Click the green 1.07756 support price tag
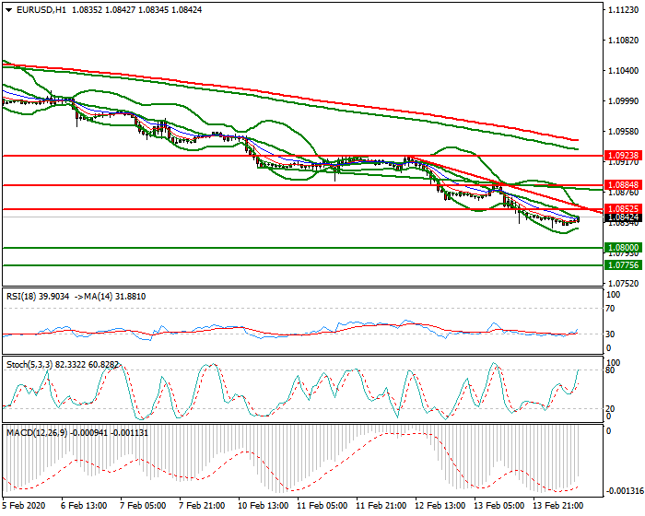645x516 pixels. click(623, 265)
